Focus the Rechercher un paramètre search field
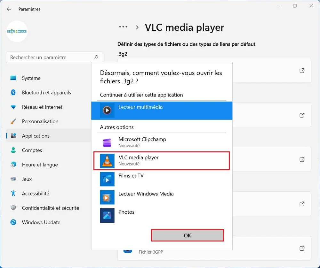Image resolution: width=320 pixels, height=268 pixels. [54, 57]
